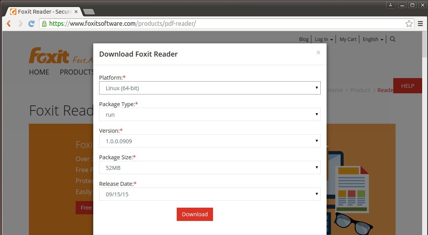
Task: Go to the HOME menu item
Action: [39, 72]
